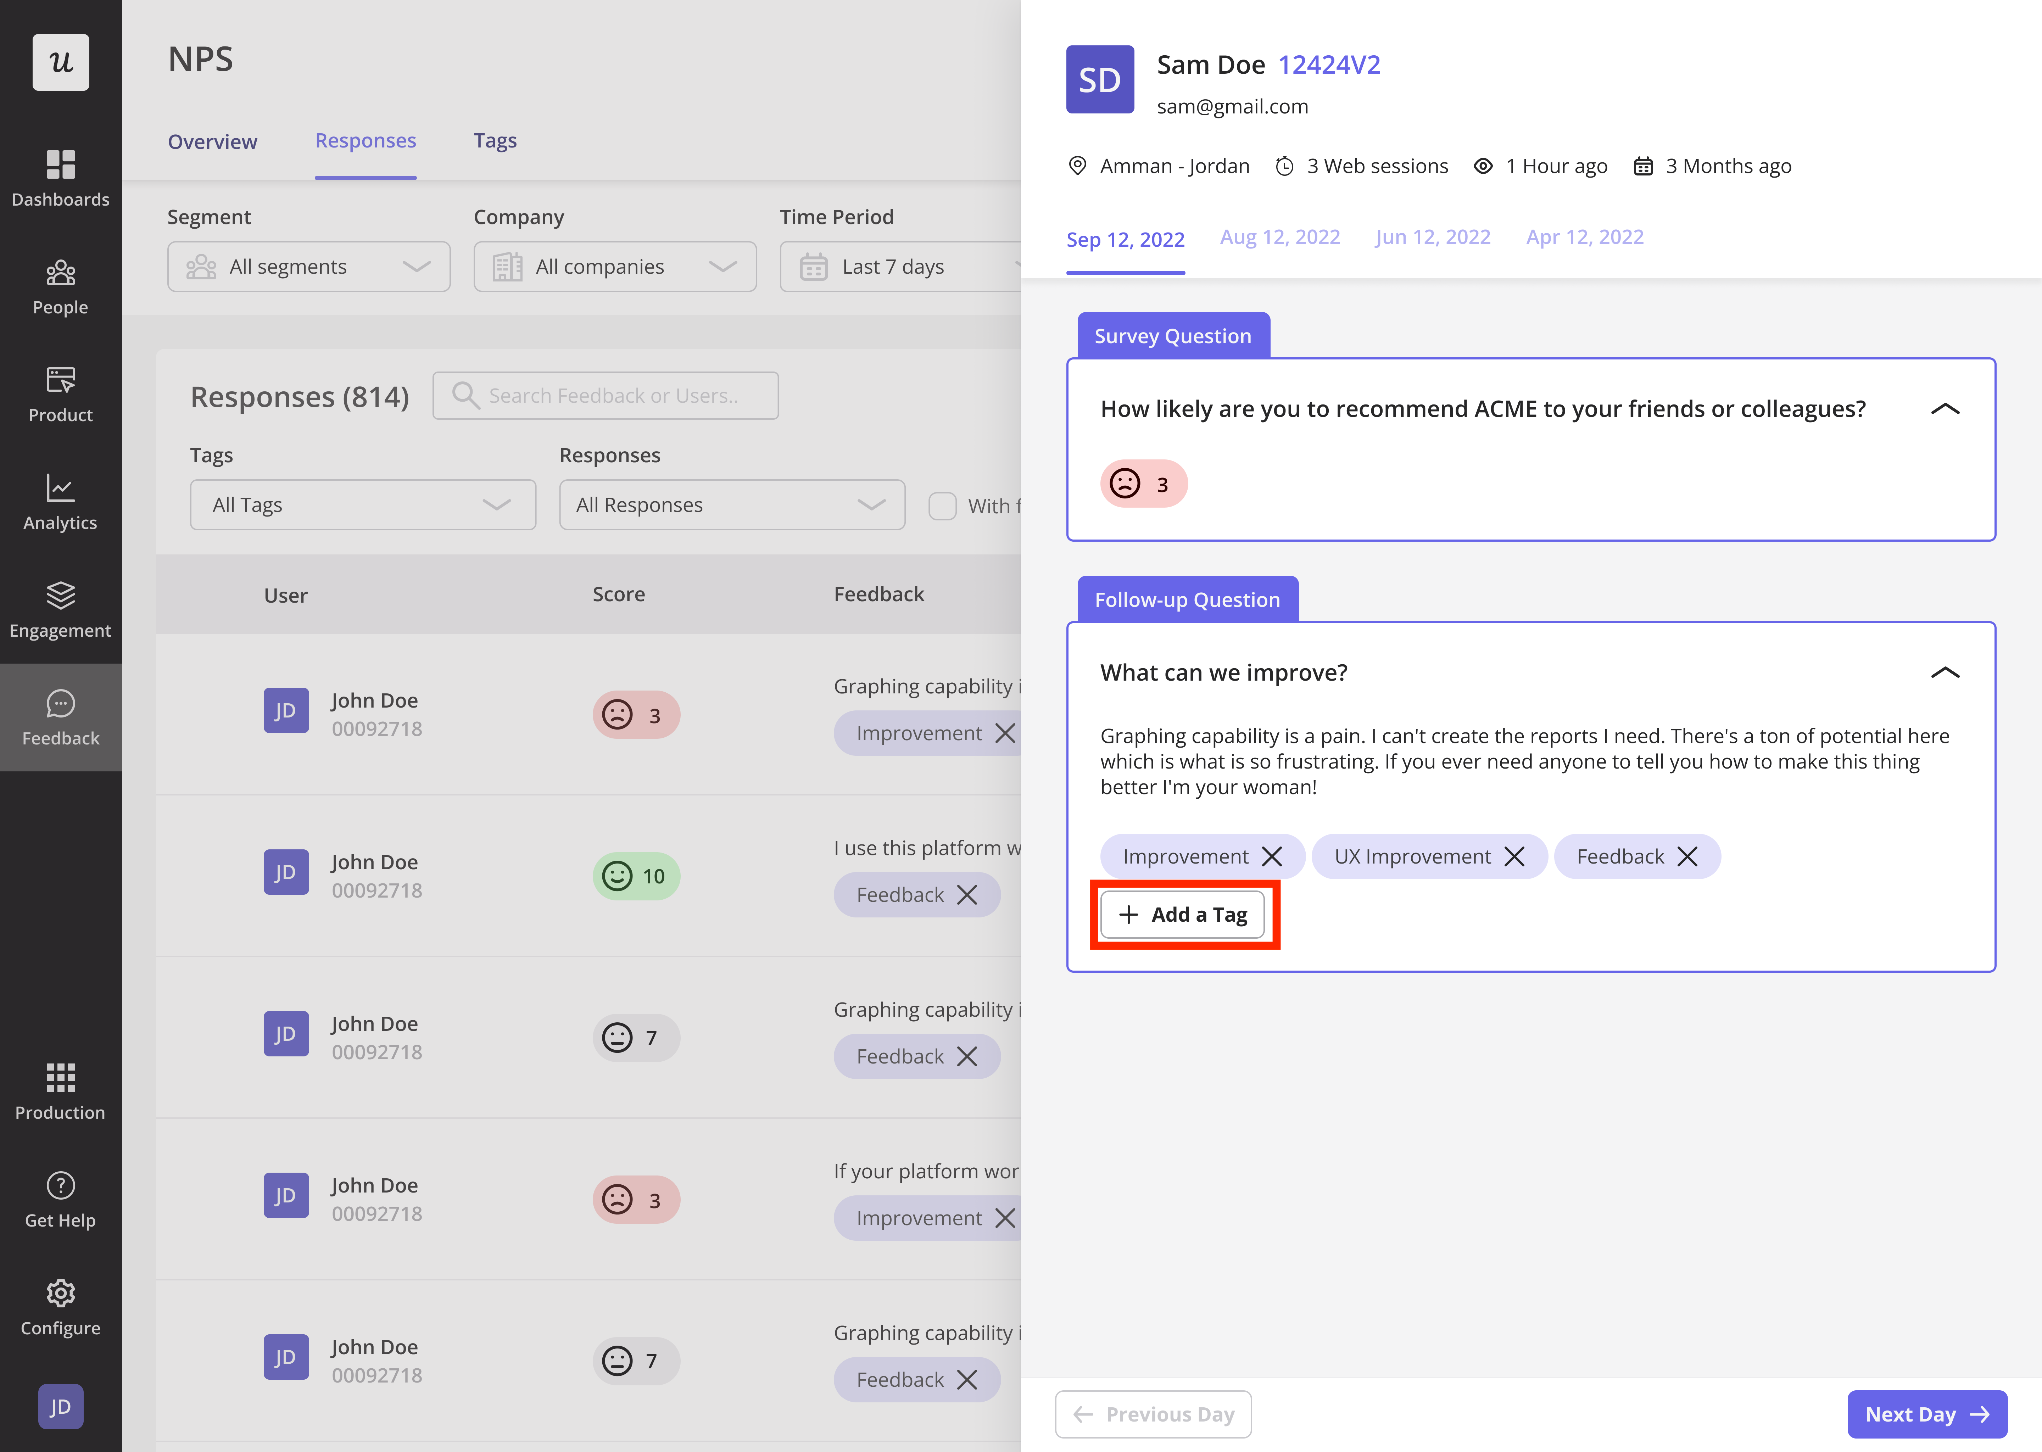Click the location pin icon beside Amman - Jordan
The height and width of the screenshot is (1452, 2042).
point(1077,166)
